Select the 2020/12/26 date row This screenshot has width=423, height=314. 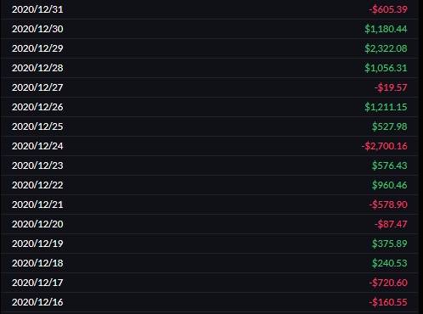pyautogui.click(x=210, y=107)
